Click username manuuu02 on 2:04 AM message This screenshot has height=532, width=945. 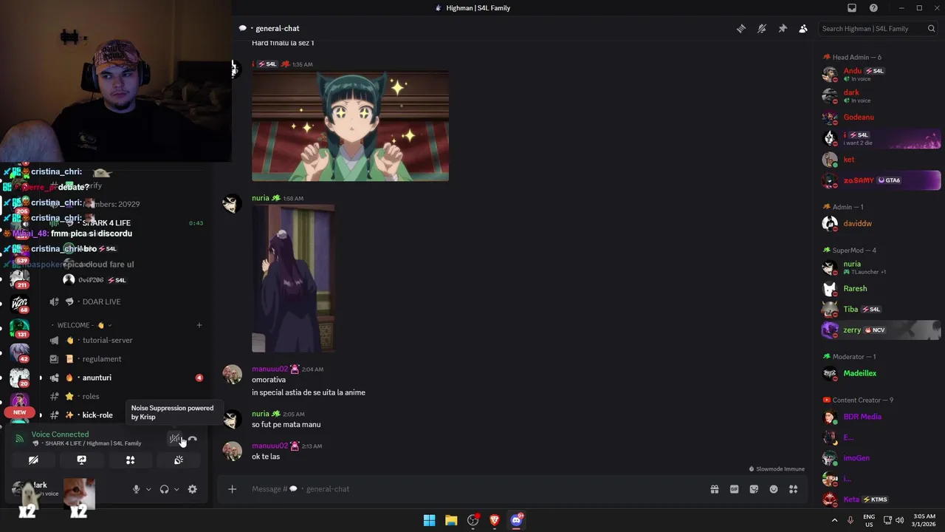click(269, 369)
